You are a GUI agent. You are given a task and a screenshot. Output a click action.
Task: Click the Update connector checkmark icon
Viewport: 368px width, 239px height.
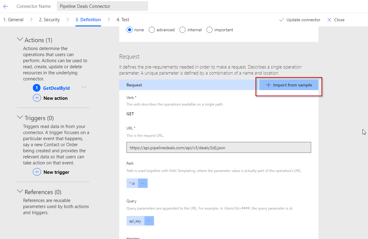[x=281, y=20]
